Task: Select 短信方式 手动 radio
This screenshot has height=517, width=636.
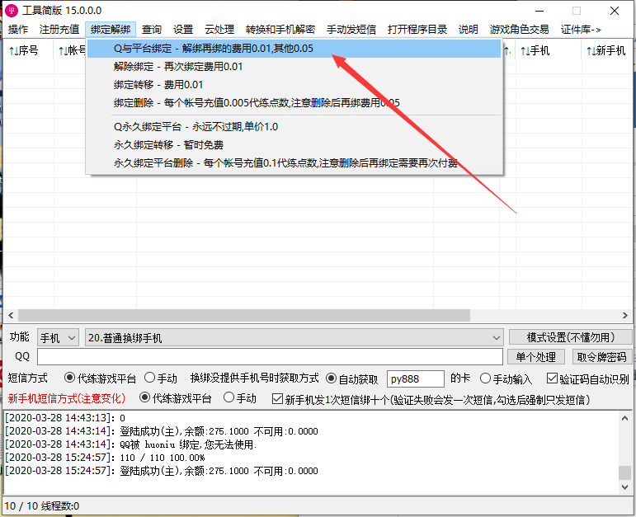Action: click(161, 378)
